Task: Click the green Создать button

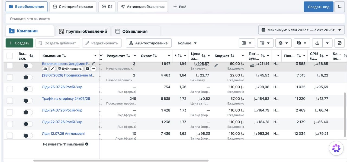Action: coord(20,43)
